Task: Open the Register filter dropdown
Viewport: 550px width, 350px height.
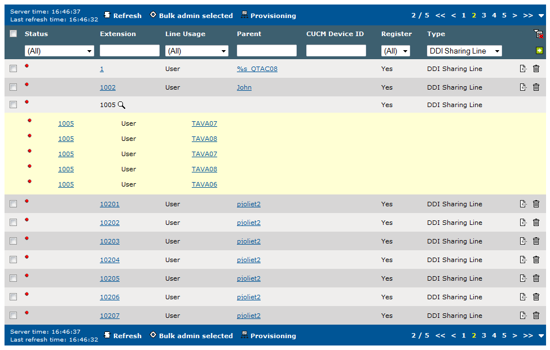Action: [x=395, y=51]
